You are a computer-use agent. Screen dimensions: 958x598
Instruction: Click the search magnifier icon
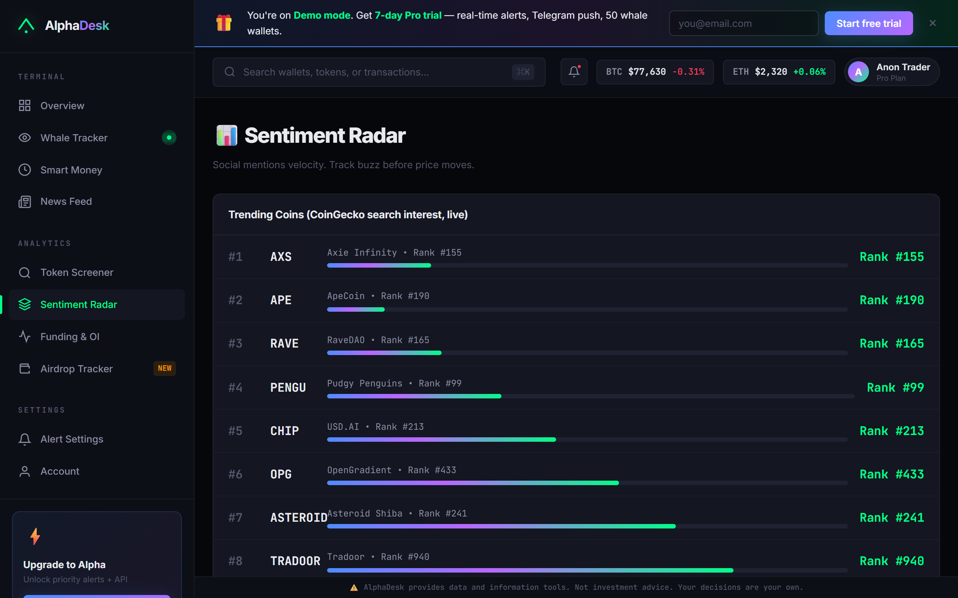230,72
